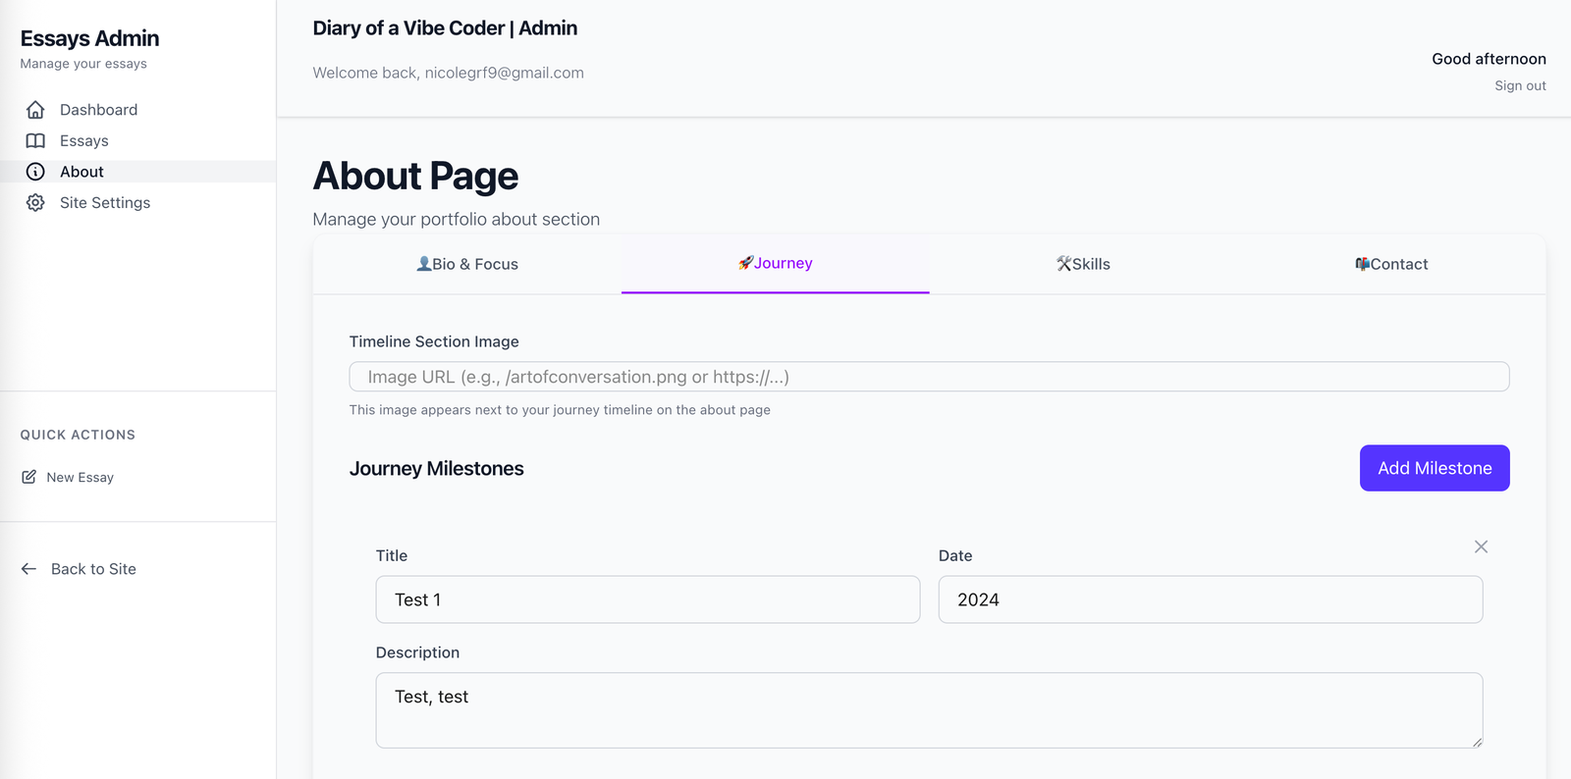The height and width of the screenshot is (779, 1571).
Task: Open the Contact tab
Action: click(1391, 264)
